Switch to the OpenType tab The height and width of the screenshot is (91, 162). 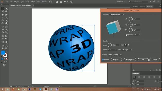(x=150, y=7)
